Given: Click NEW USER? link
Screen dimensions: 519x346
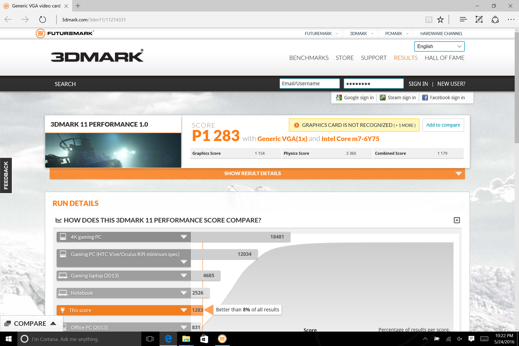Looking at the screenshot, I should pos(451,84).
